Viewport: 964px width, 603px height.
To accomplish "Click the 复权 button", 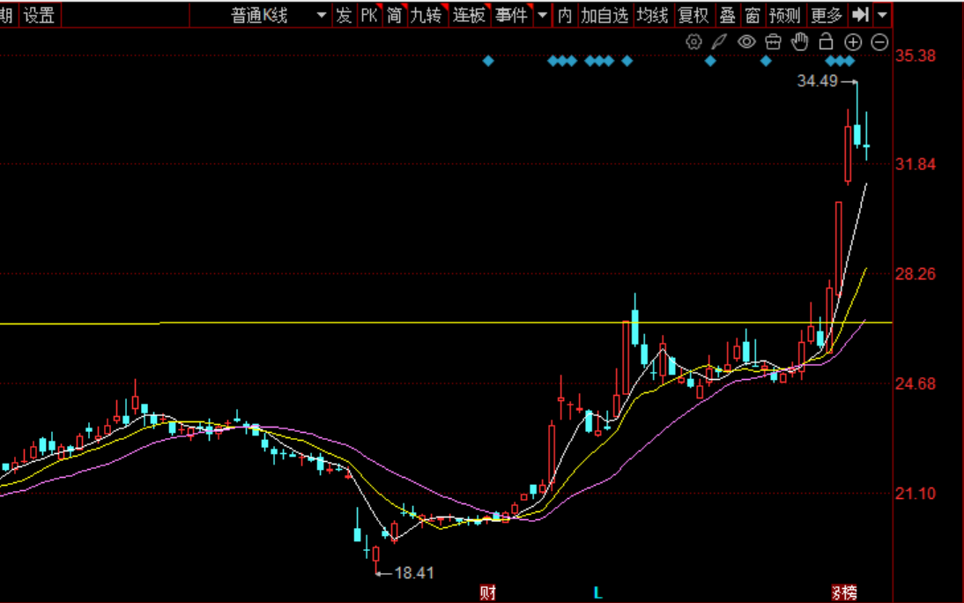I will pyautogui.click(x=693, y=15).
